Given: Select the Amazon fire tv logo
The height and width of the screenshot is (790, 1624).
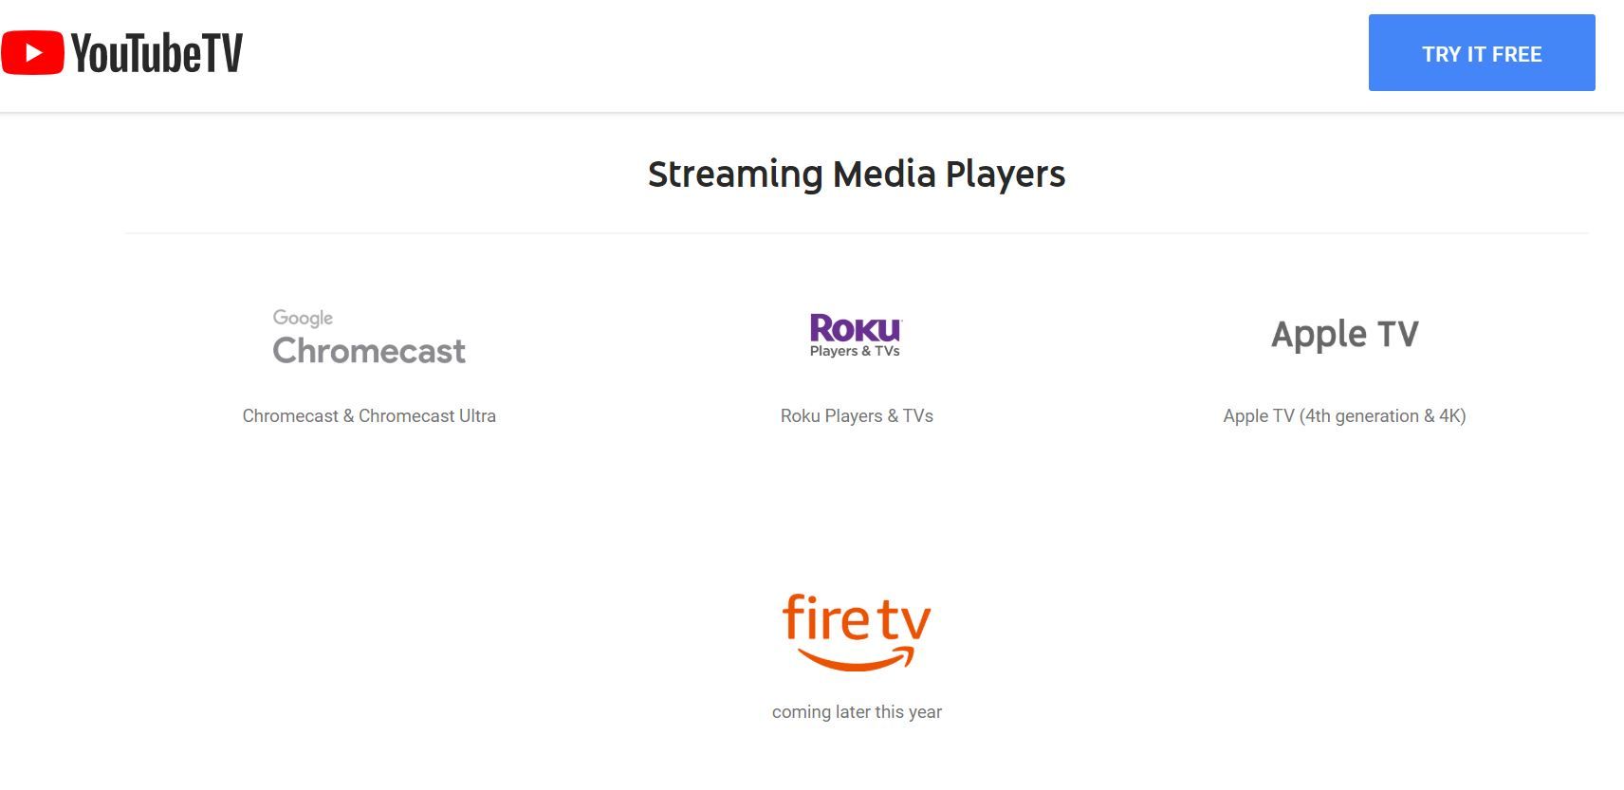Looking at the screenshot, I should click(x=857, y=633).
